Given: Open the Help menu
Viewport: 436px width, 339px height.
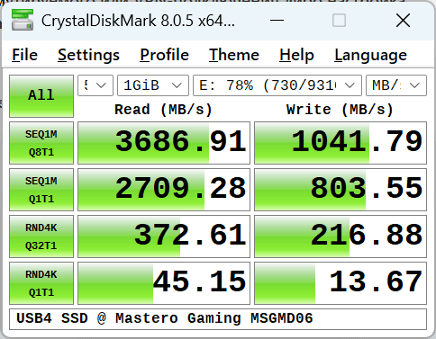Looking at the screenshot, I should tap(296, 55).
